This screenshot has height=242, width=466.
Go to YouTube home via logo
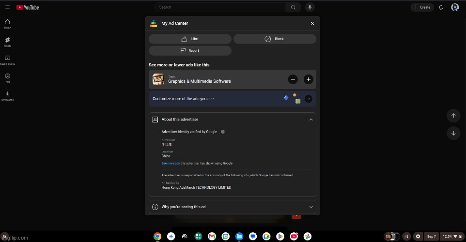coord(28,7)
